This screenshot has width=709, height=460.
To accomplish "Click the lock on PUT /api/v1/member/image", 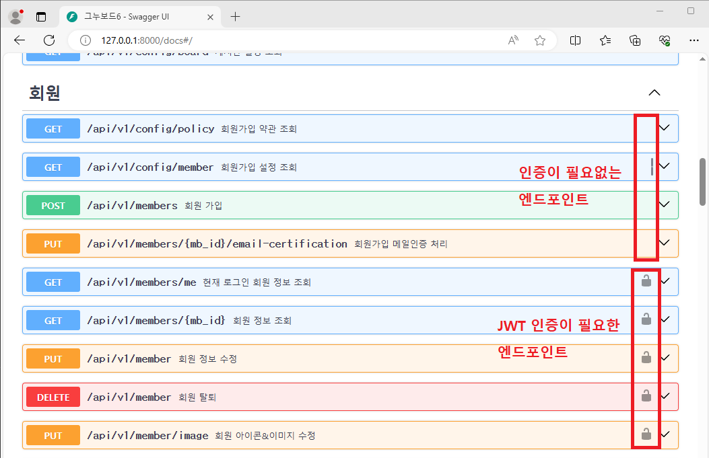I will (646, 434).
